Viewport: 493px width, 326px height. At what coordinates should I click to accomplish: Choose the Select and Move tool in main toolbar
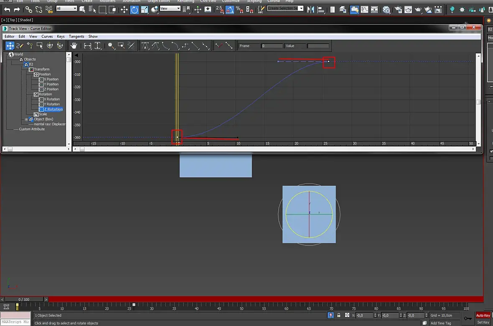(x=124, y=10)
